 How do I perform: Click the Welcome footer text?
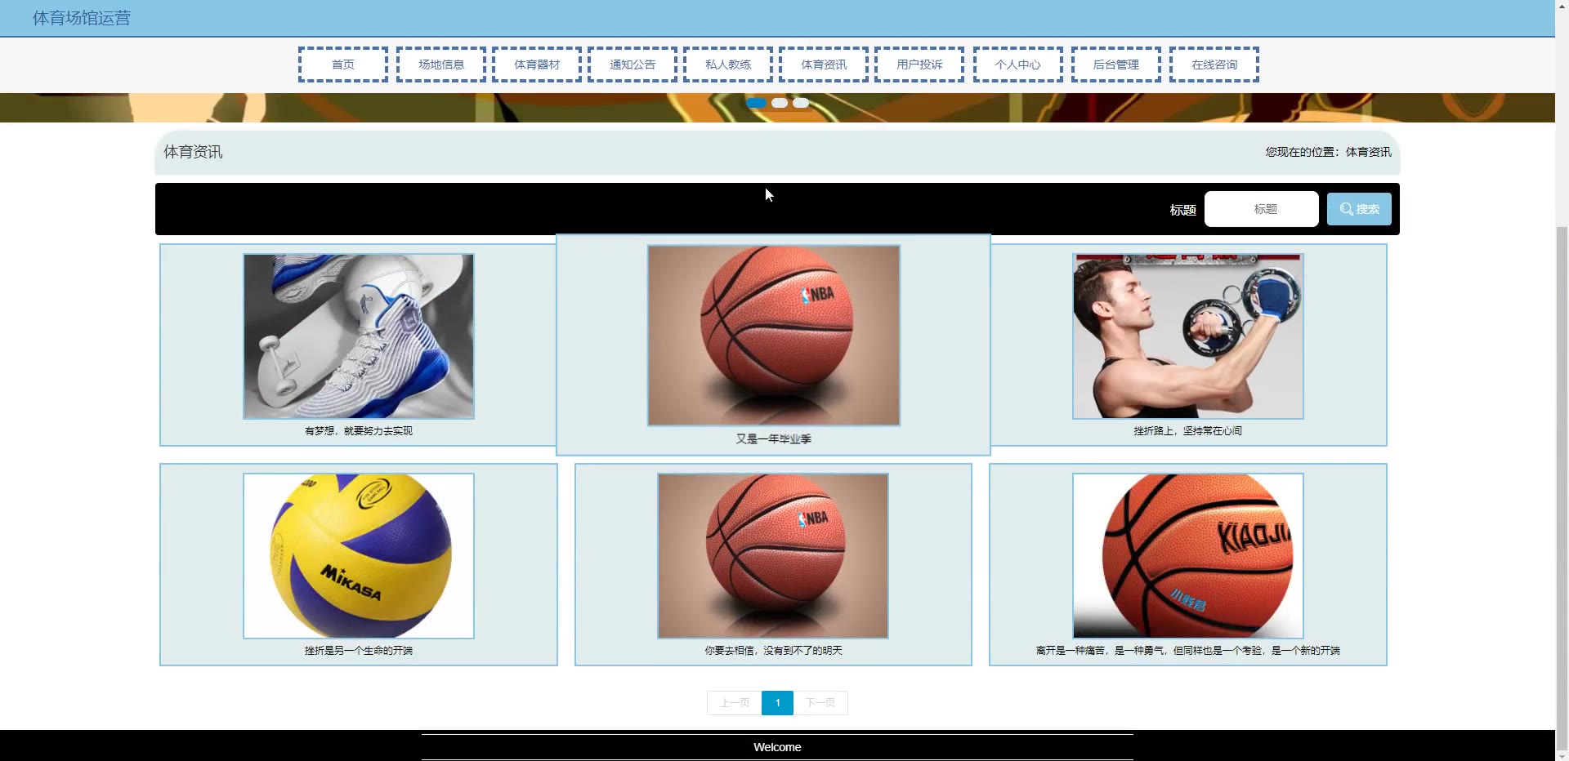(777, 747)
